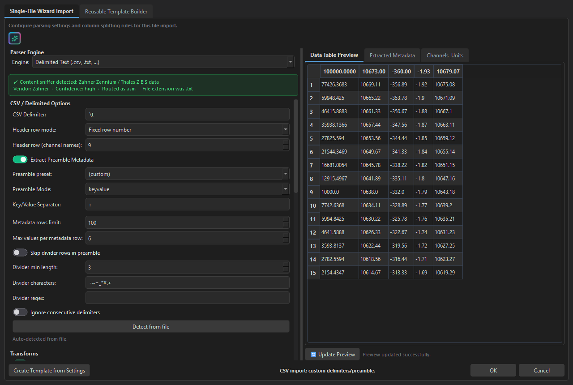
Task: Click cell 7742.6368
Action: point(339,205)
